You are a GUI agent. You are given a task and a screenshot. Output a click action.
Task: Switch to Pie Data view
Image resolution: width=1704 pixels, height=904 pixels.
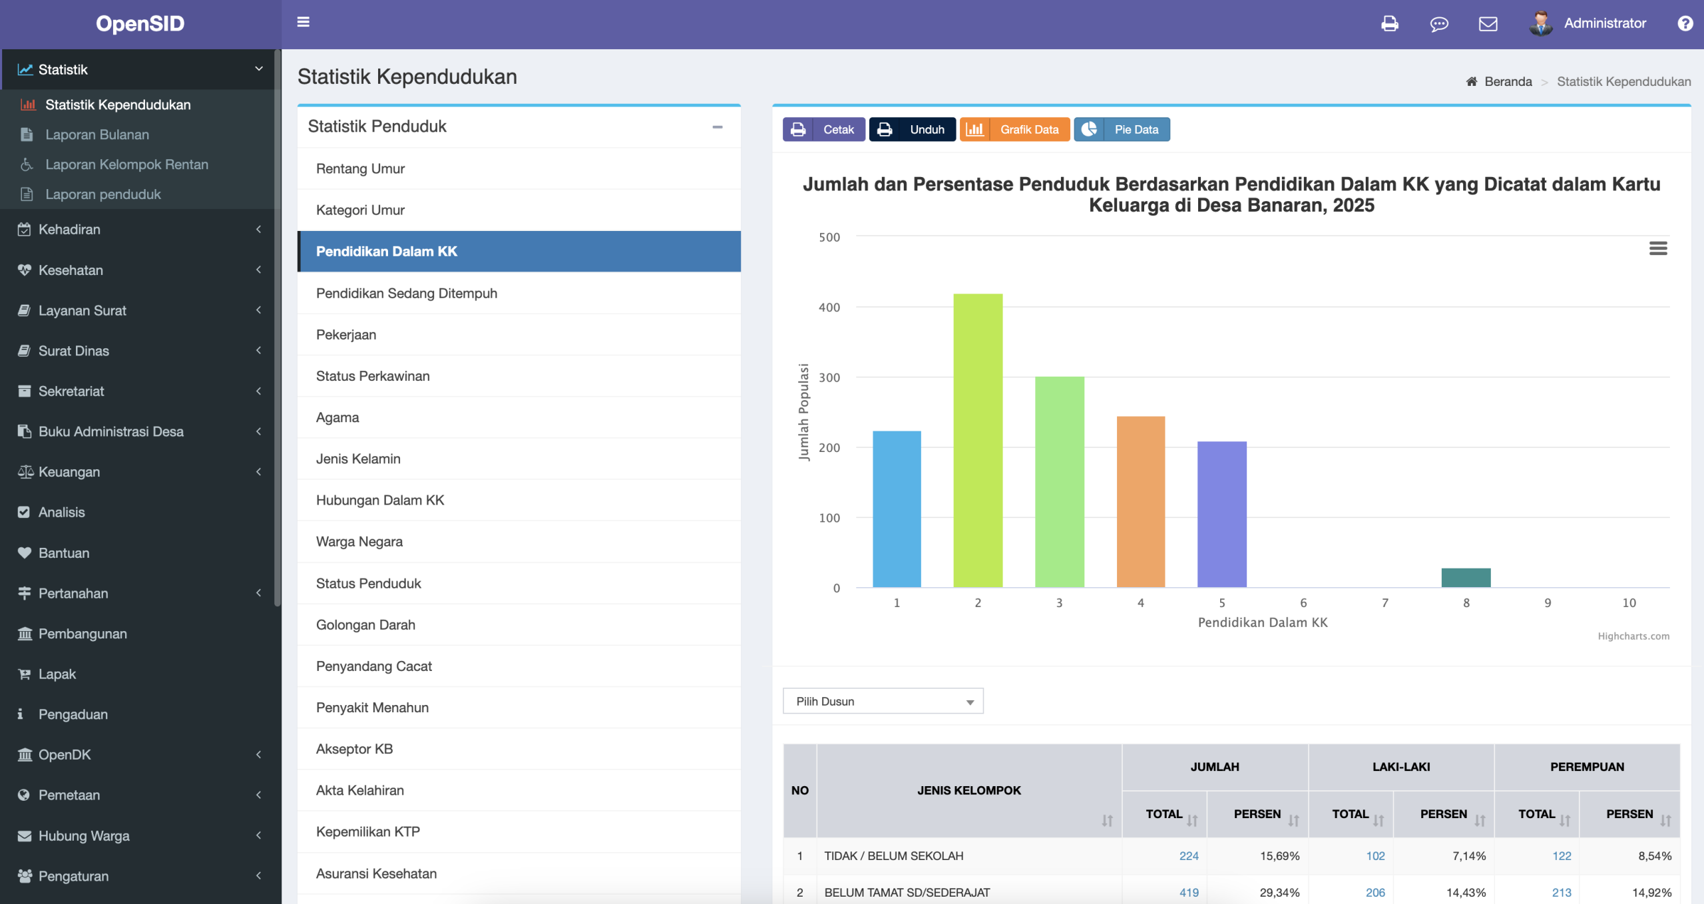pyautogui.click(x=1122, y=129)
